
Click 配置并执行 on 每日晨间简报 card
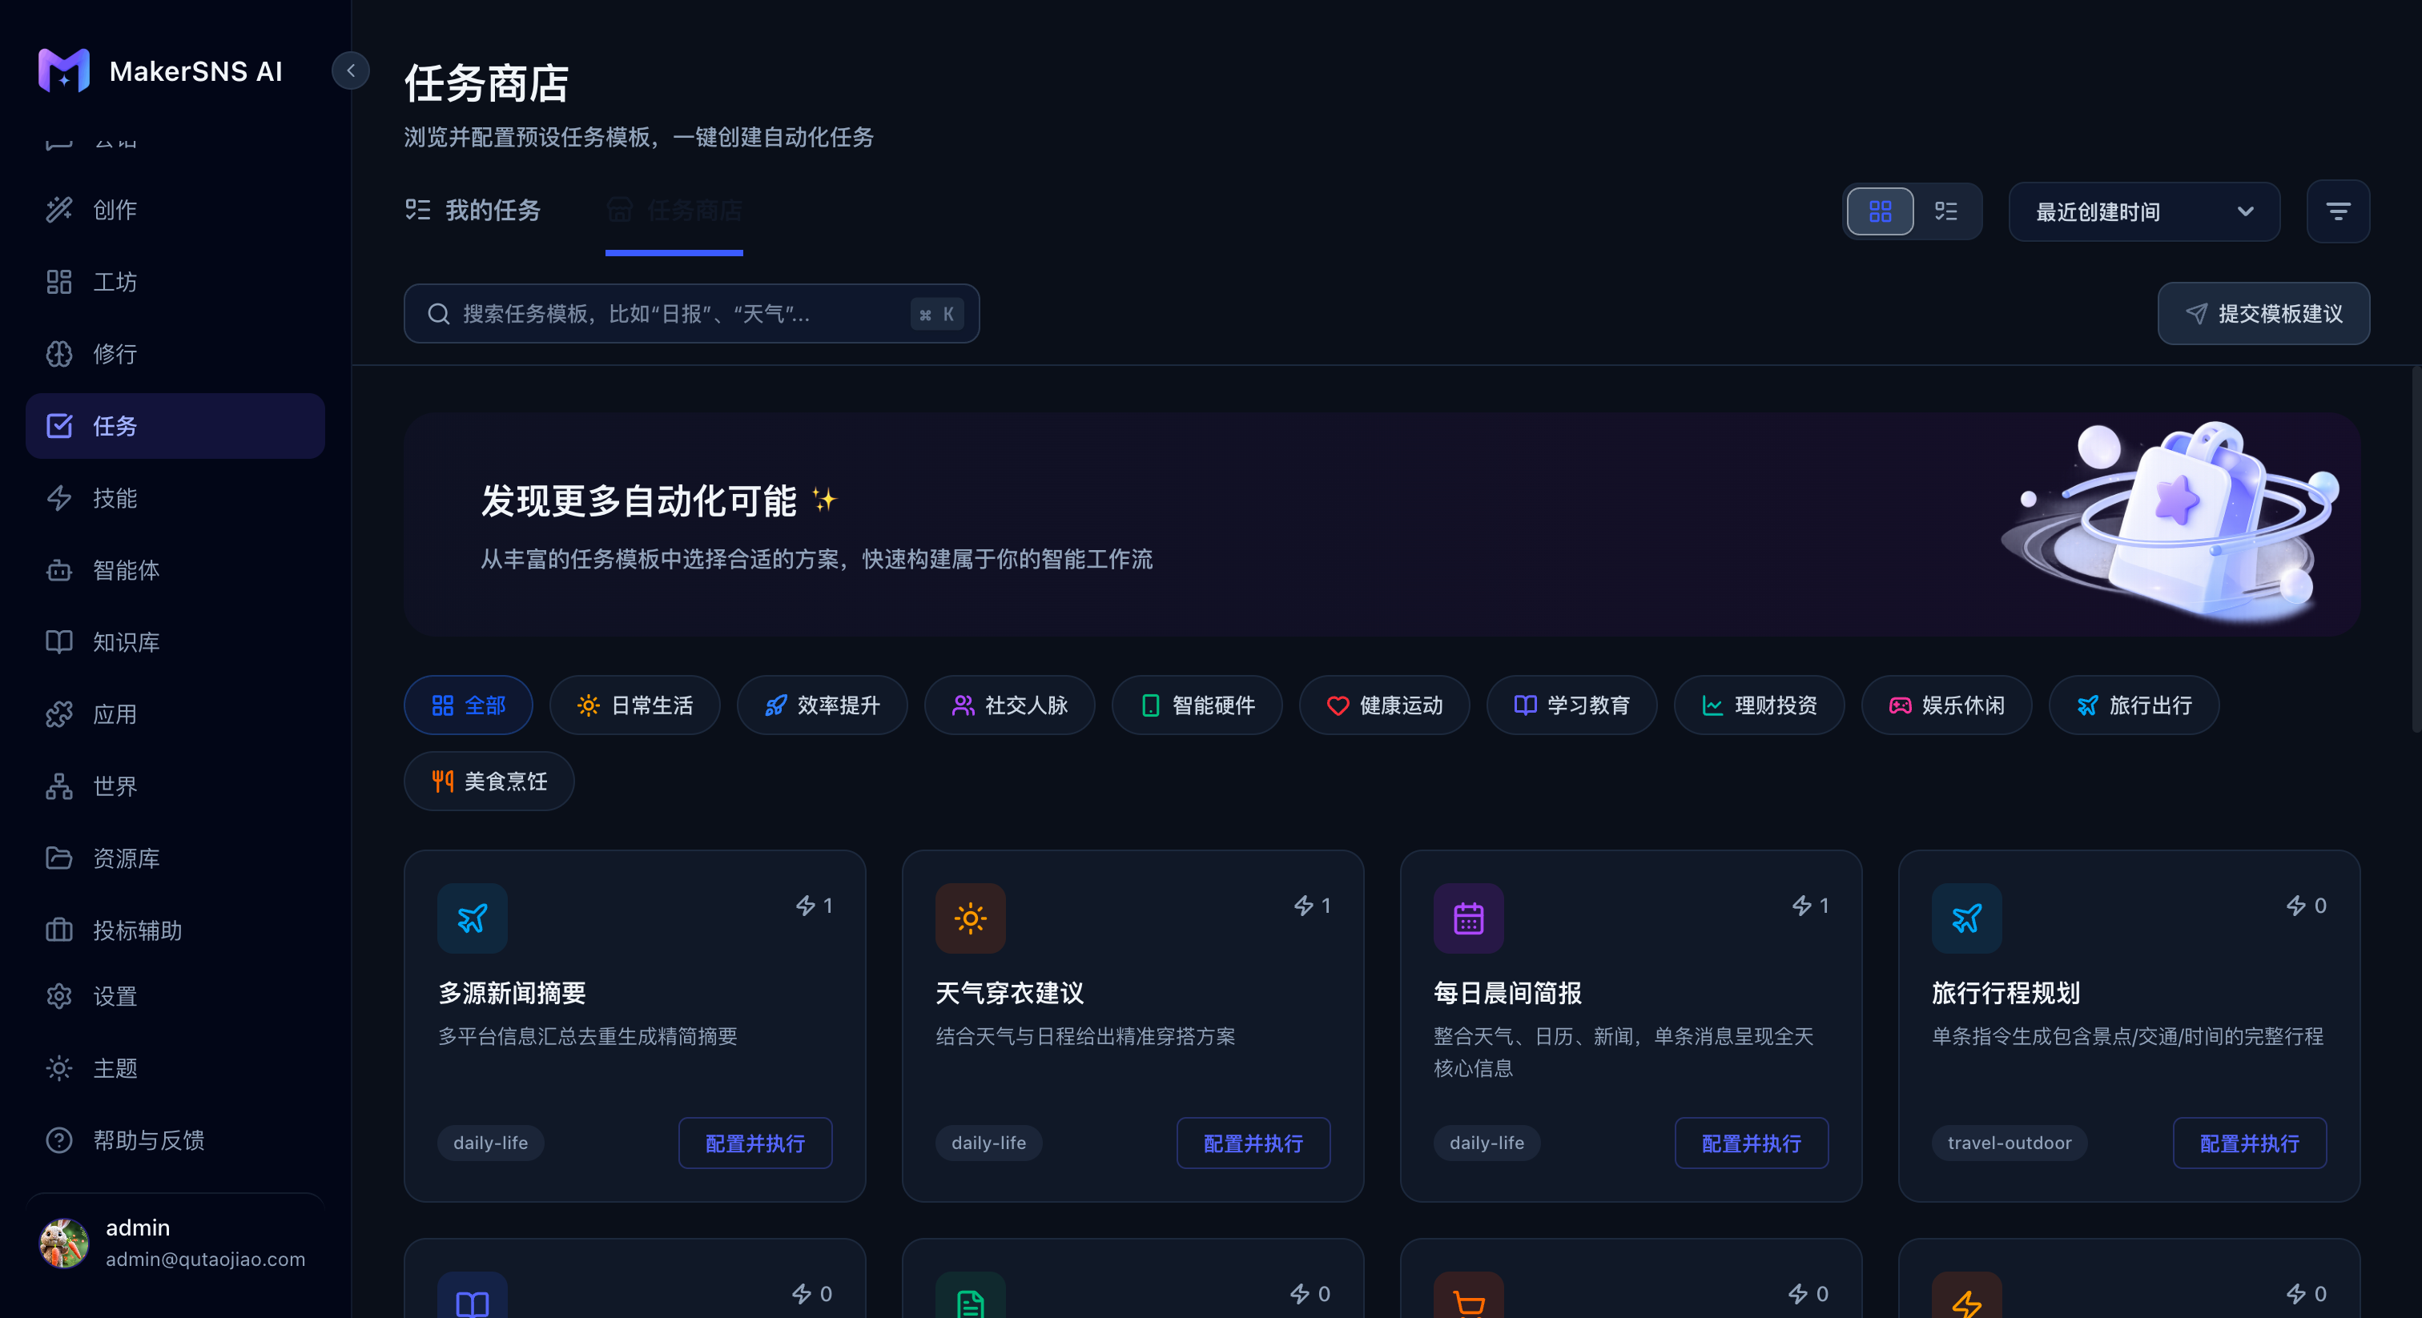(1752, 1143)
